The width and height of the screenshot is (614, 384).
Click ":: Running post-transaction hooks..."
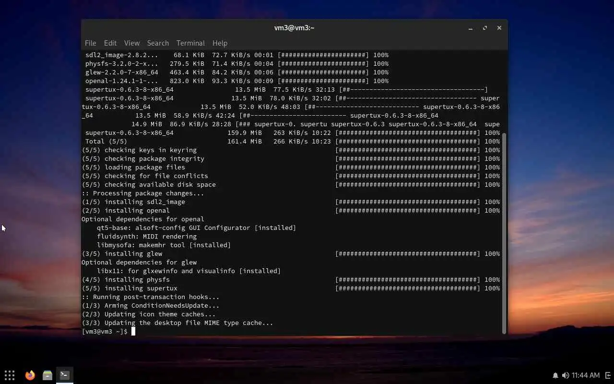click(x=151, y=297)
